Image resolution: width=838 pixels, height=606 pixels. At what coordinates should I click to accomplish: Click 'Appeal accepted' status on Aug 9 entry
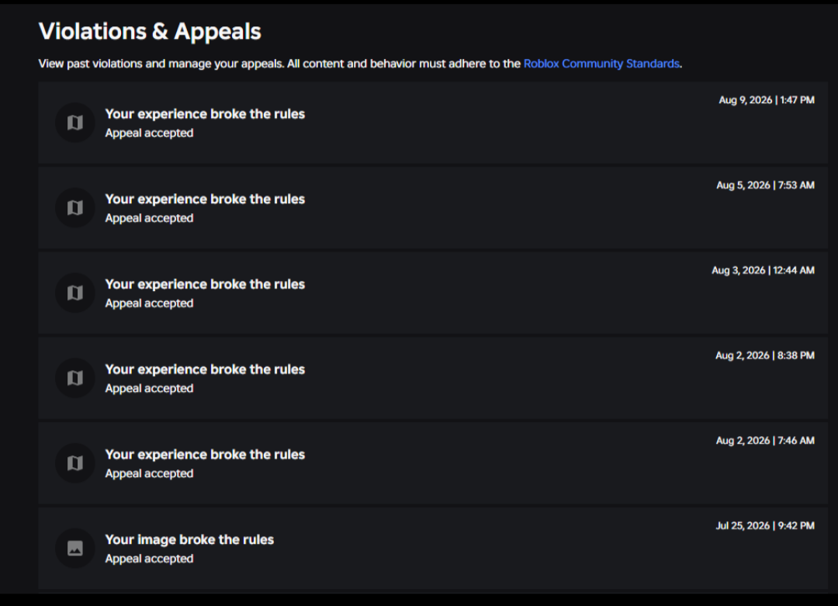tap(149, 133)
